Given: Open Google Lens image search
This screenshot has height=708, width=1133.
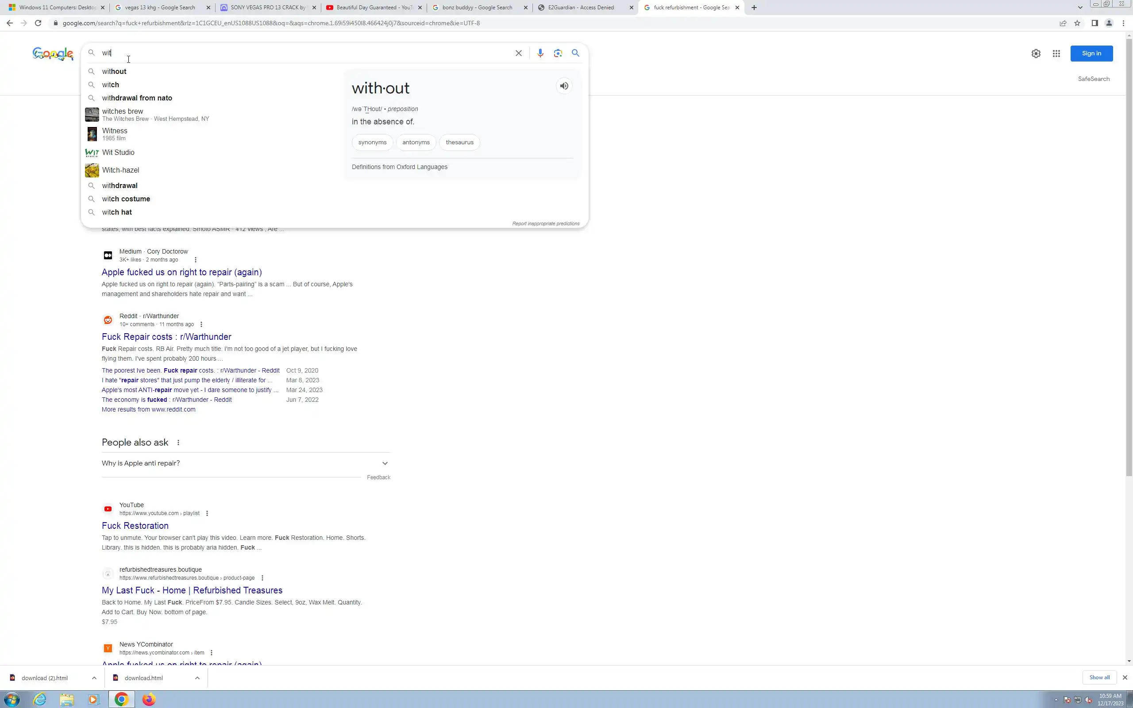Looking at the screenshot, I should (x=558, y=53).
